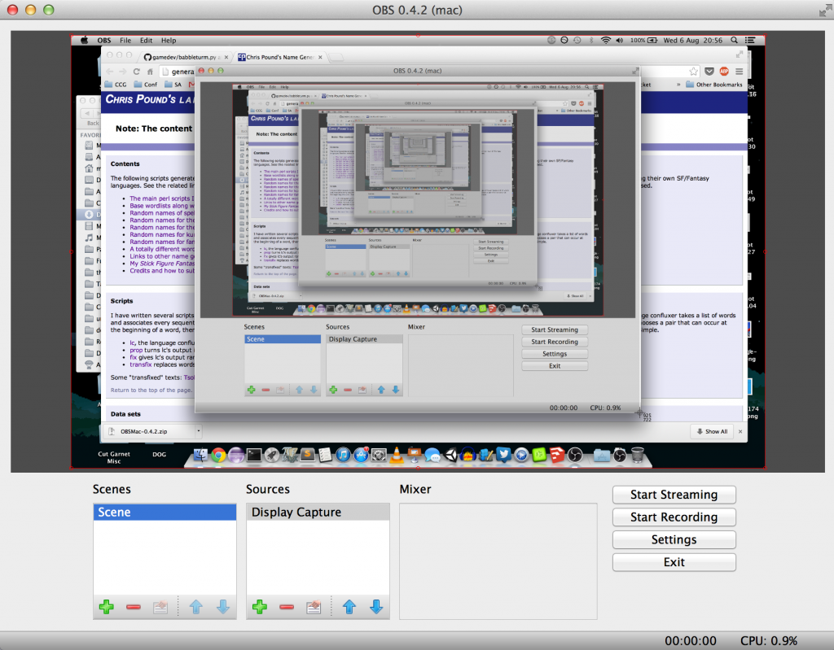Viewport: 834px width, 650px height.
Task: Open the Other Bookmarks folder
Action: (x=714, y=84)
